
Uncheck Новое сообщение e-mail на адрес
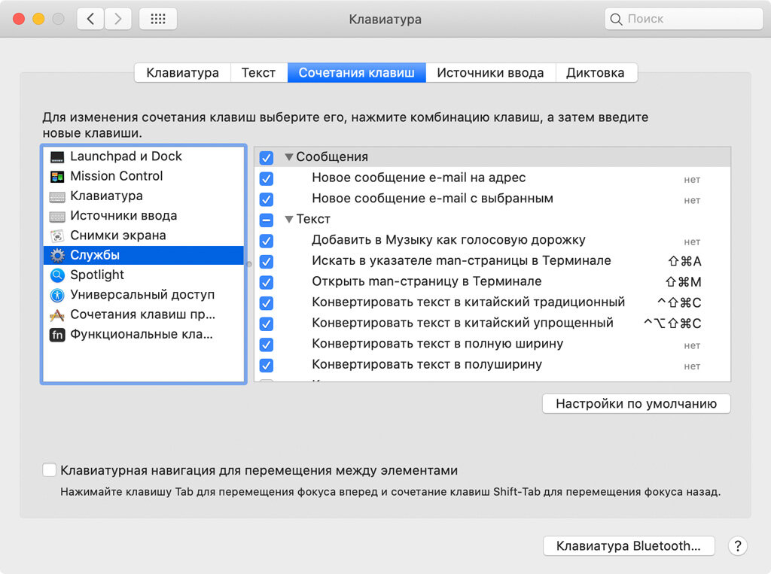click(x=267, y=178)
